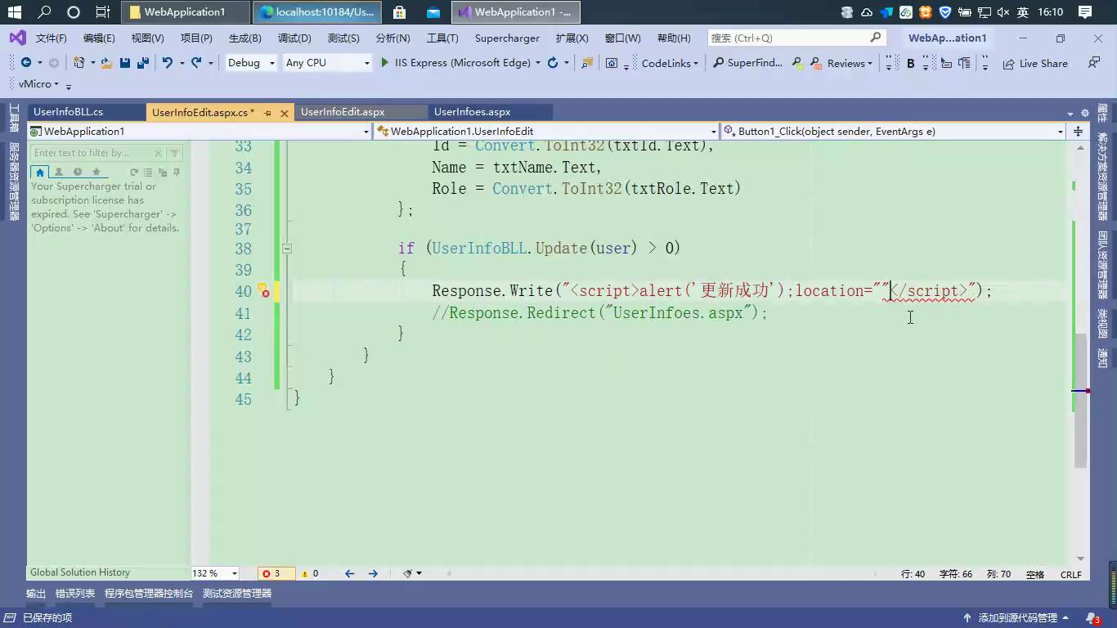Click the green SuperFind marker icon

coord(797,63)
